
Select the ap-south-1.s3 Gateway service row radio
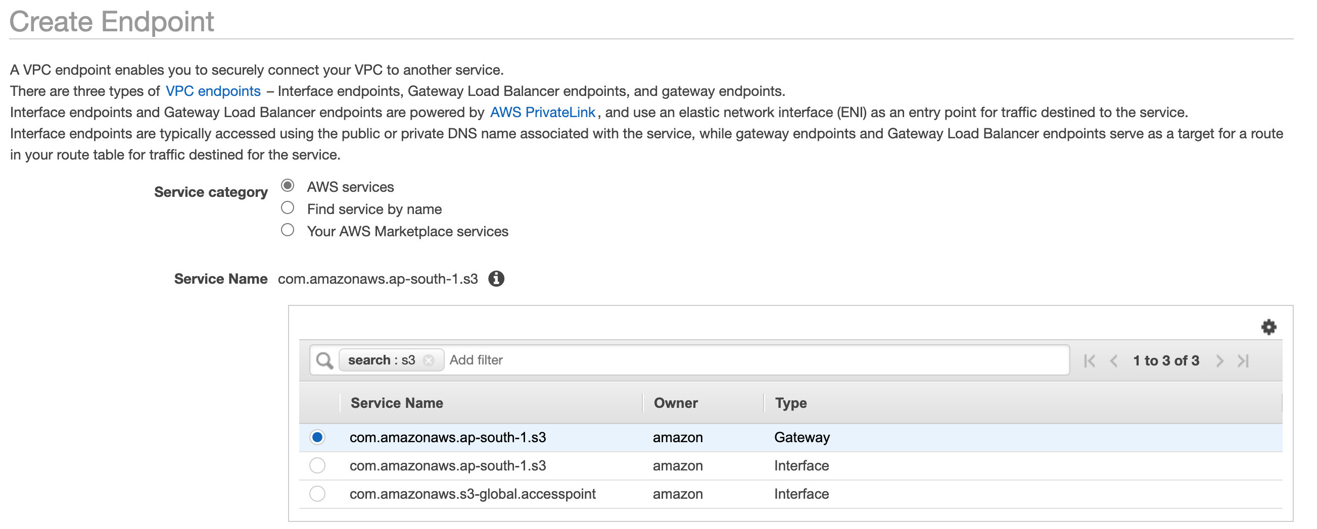coord(317,438)
